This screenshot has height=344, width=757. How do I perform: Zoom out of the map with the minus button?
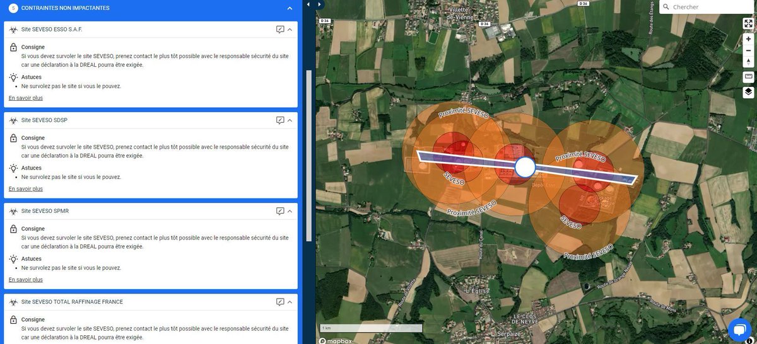(748, 50)
